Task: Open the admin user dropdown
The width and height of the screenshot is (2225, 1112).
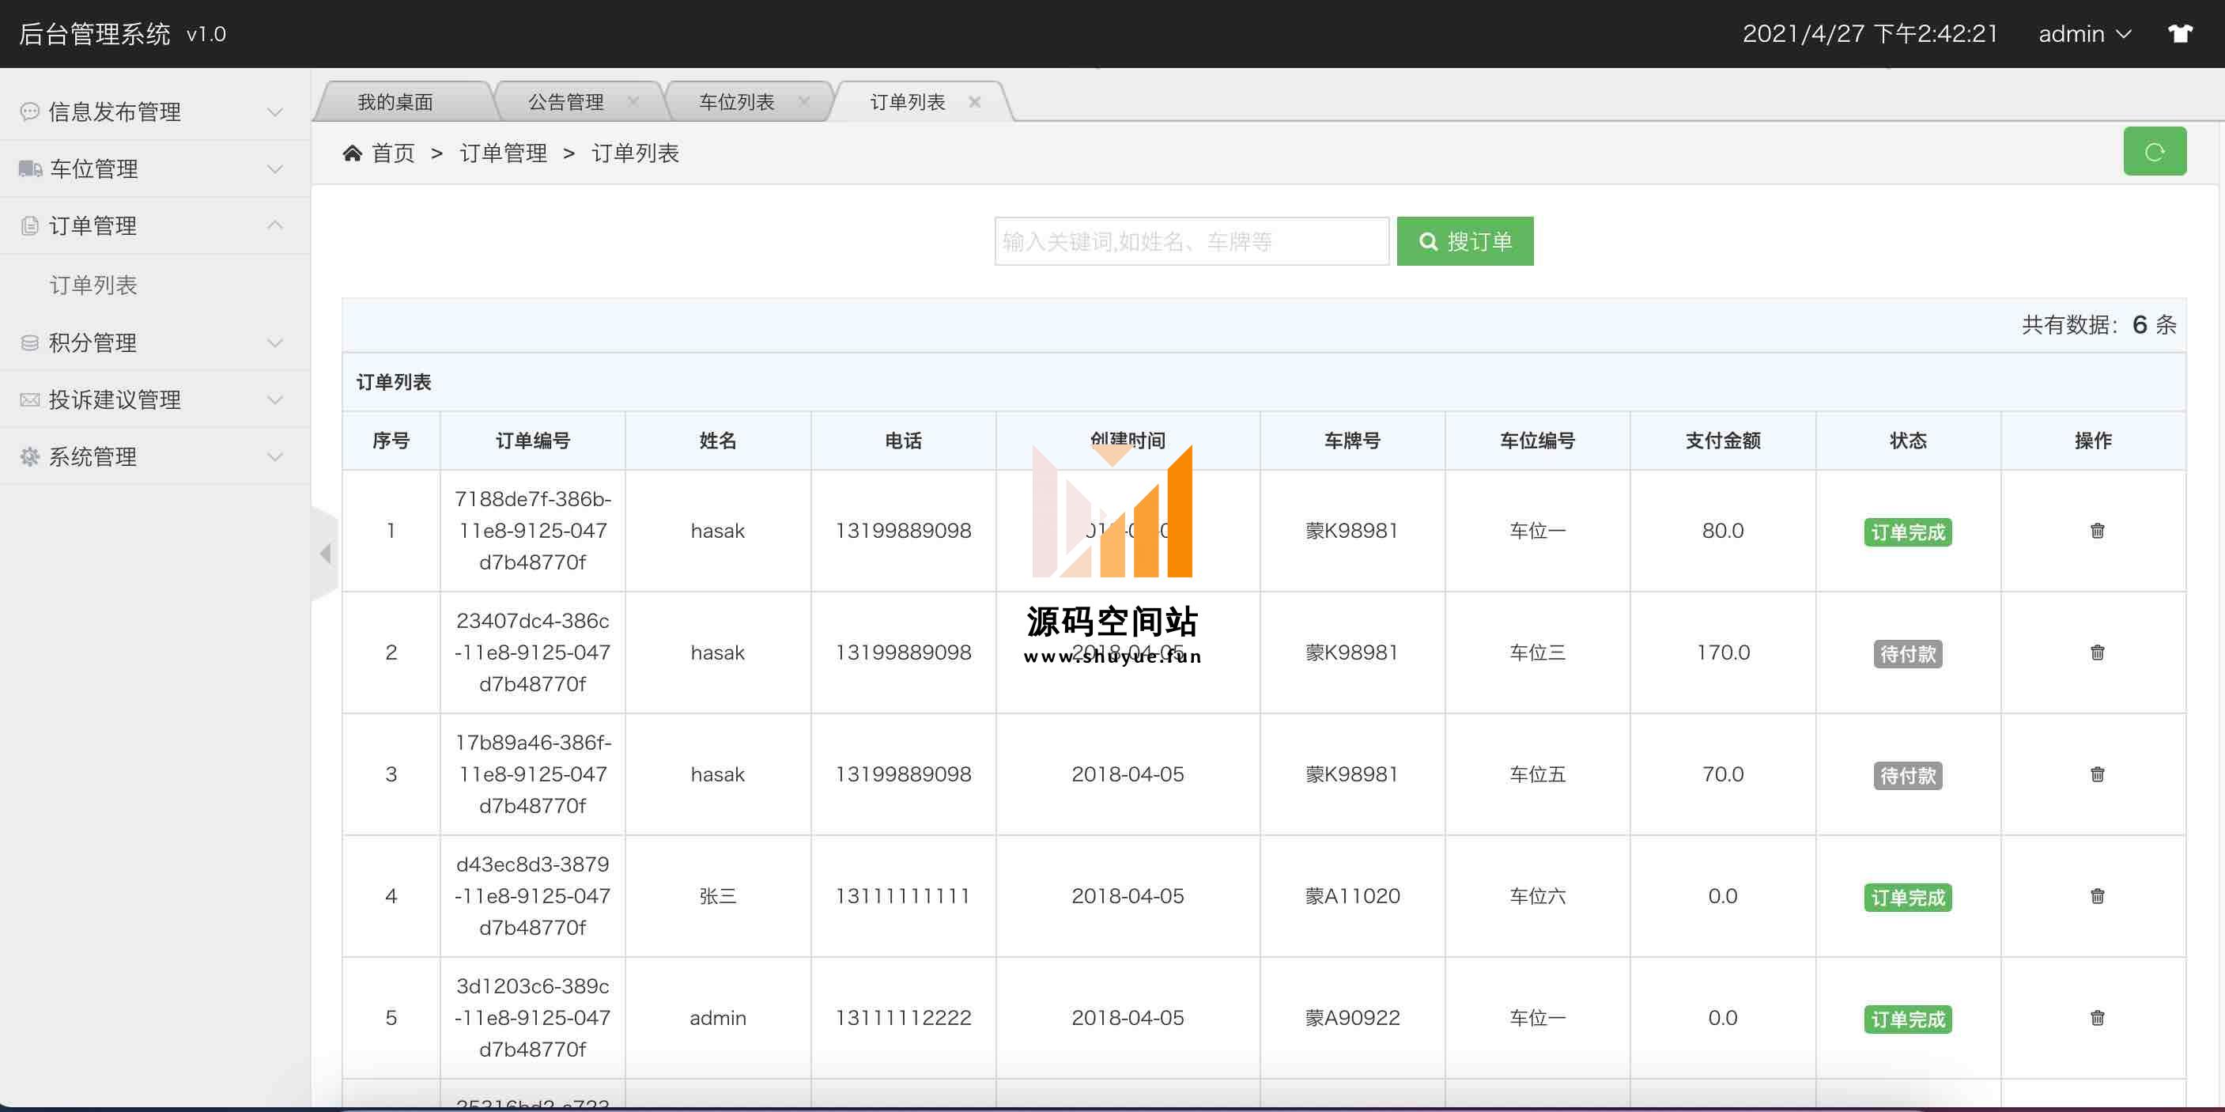Action: (2084, 34)
